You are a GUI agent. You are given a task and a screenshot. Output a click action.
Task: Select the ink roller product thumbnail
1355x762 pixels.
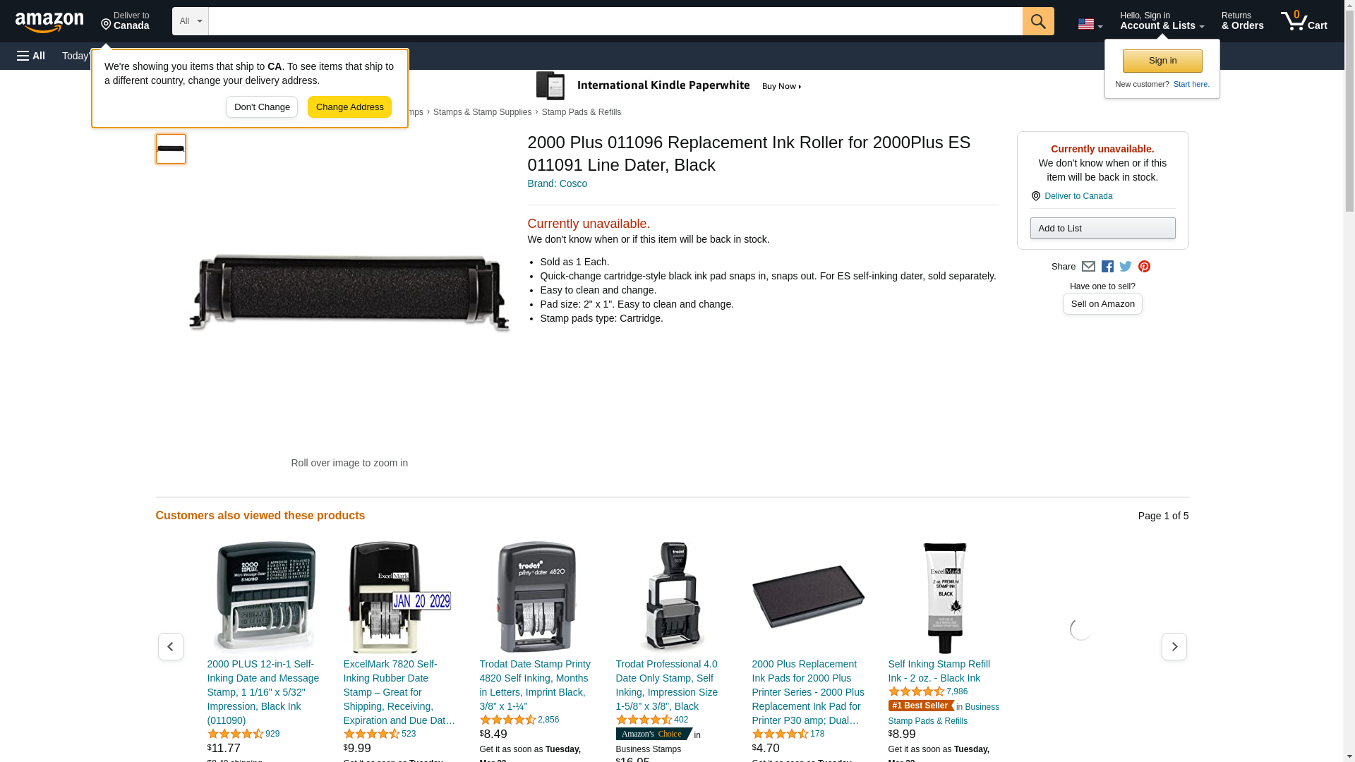(171, 149)
